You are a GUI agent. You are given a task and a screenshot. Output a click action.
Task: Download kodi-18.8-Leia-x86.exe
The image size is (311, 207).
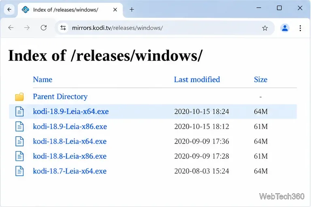click(70, 156)
